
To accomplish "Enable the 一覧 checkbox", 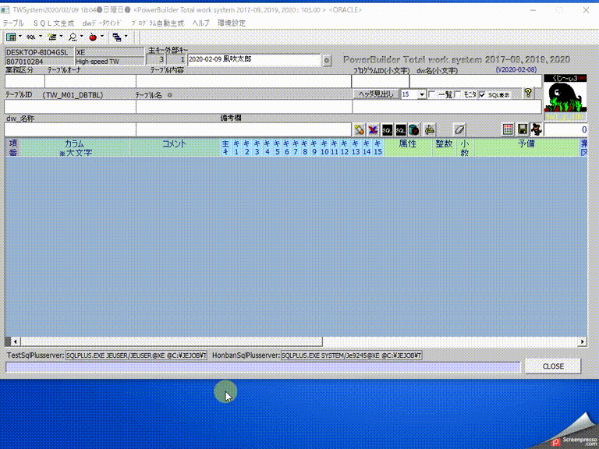I will (x=431, y=94).
